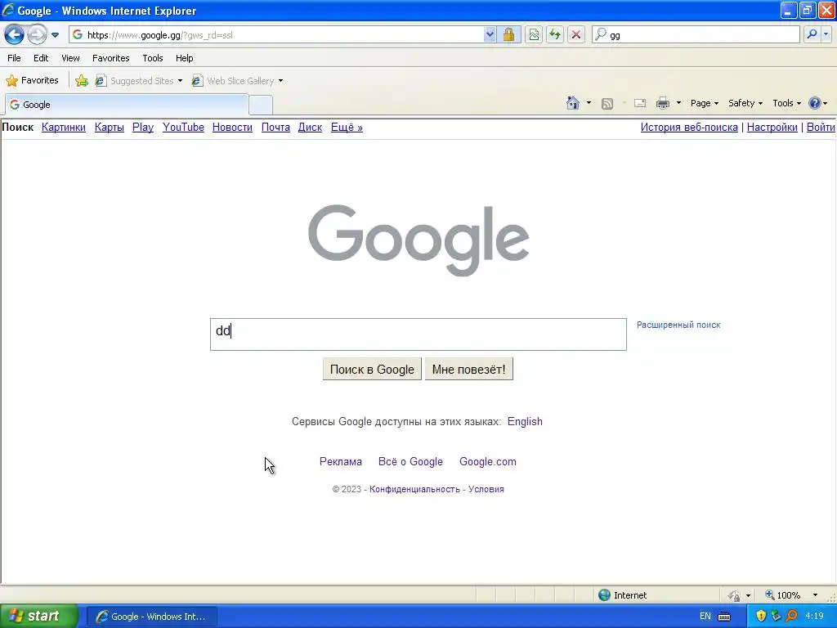Expand the address bar URL dropdown
The height and width of the screenshot is (628, 837).
(490, 34)
